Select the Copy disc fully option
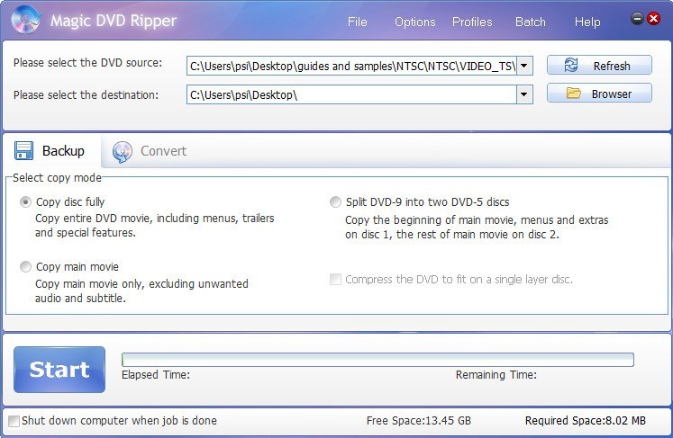673x438 pixels. pos(26,201)
